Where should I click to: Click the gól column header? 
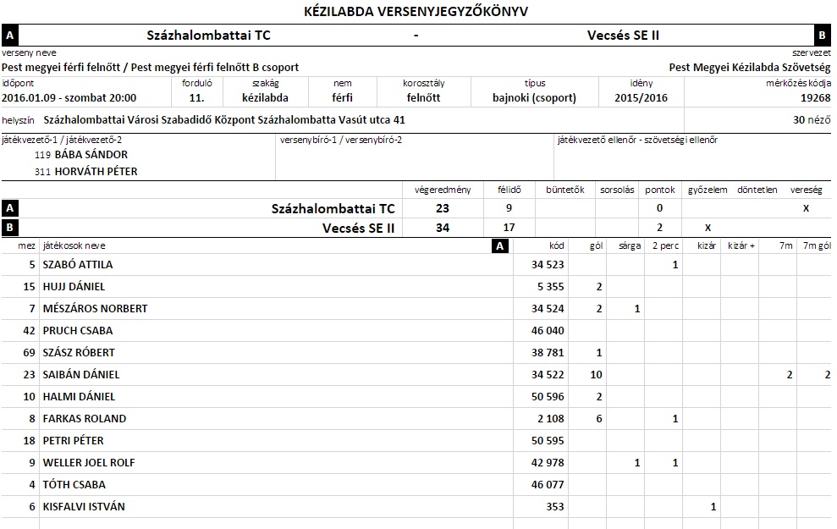(x=597, y=246)
